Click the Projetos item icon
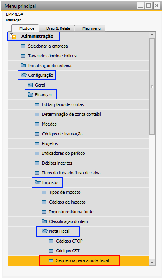Screen dimensions: 163x278 [37, 144]
